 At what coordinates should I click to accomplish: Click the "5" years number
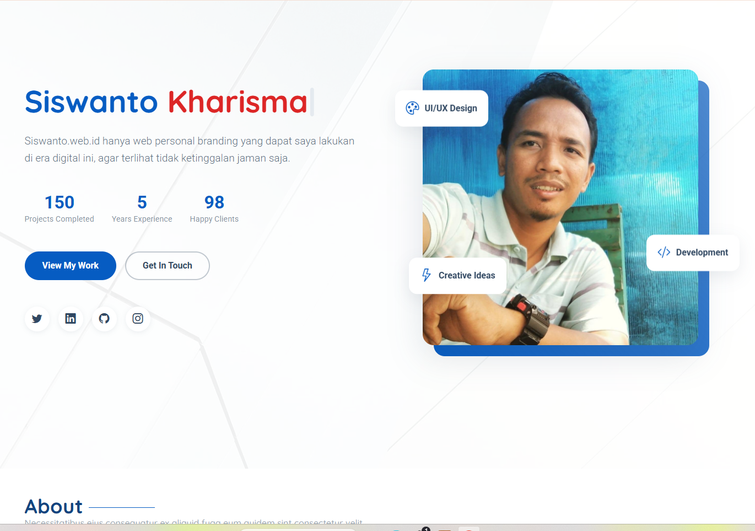(142, 202)
